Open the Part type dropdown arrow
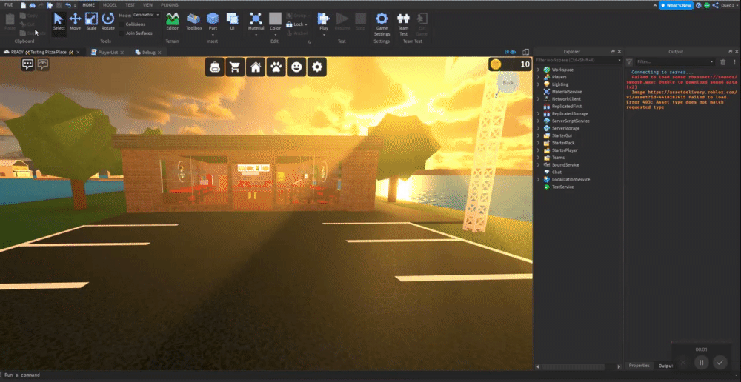 (213, 35)
